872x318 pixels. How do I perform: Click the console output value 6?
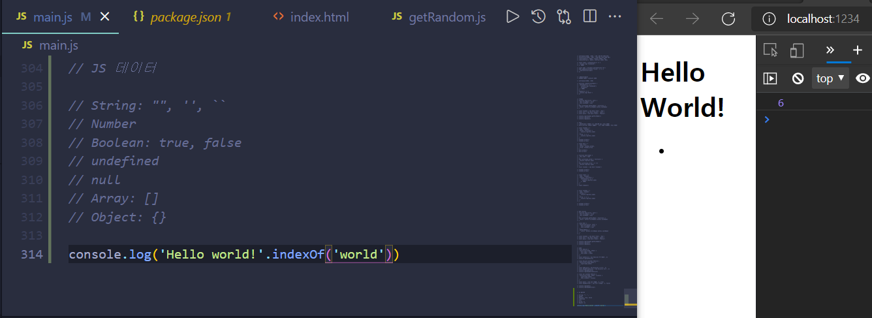coord(781,103)
